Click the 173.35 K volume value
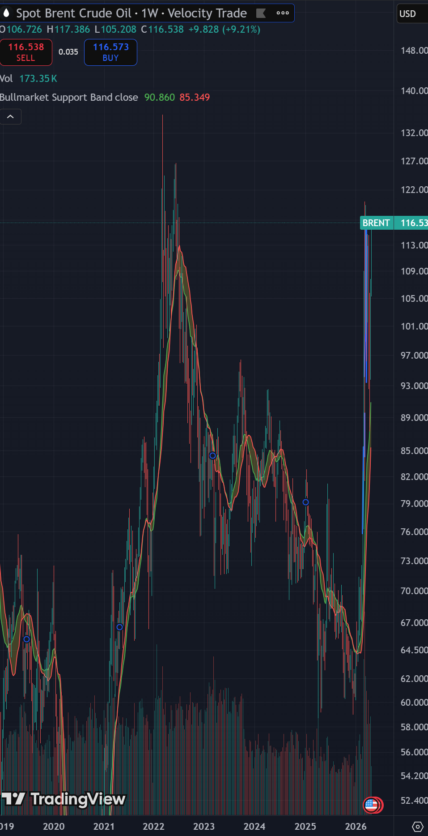 tap(38, 79)
